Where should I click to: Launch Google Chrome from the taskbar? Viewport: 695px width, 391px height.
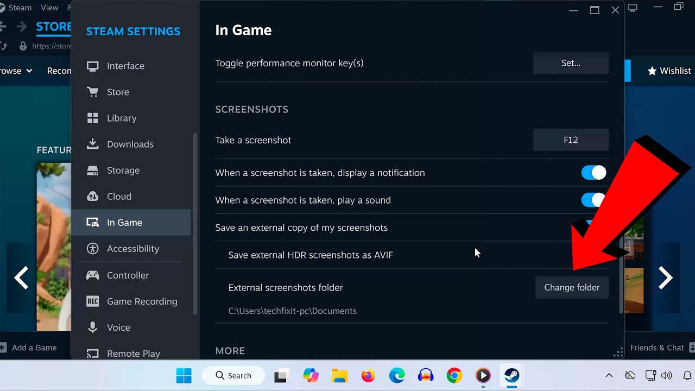click(454, 375)
